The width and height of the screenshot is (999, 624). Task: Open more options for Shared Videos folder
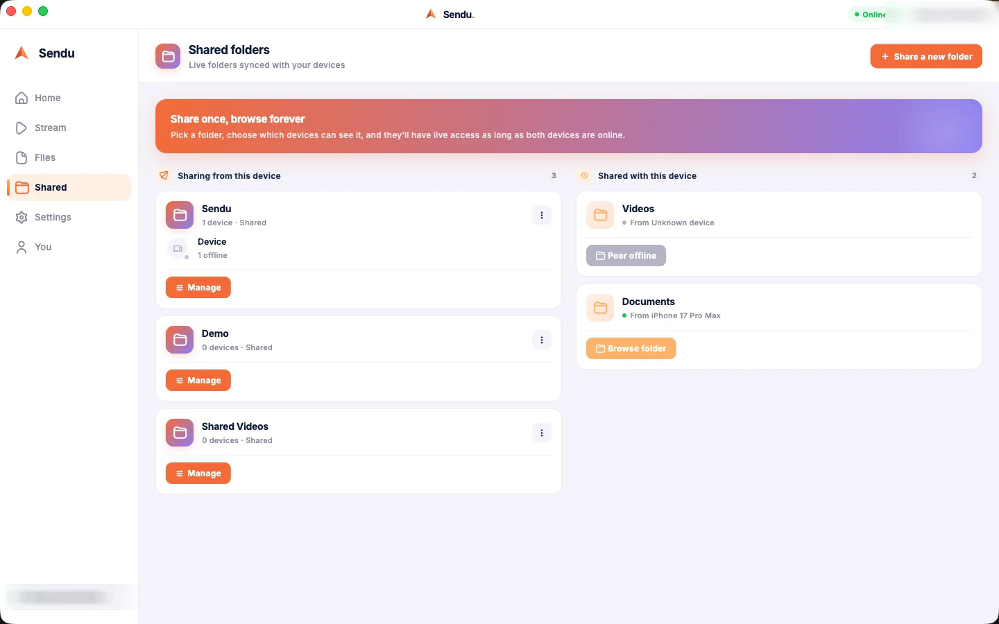coord(542,433)
